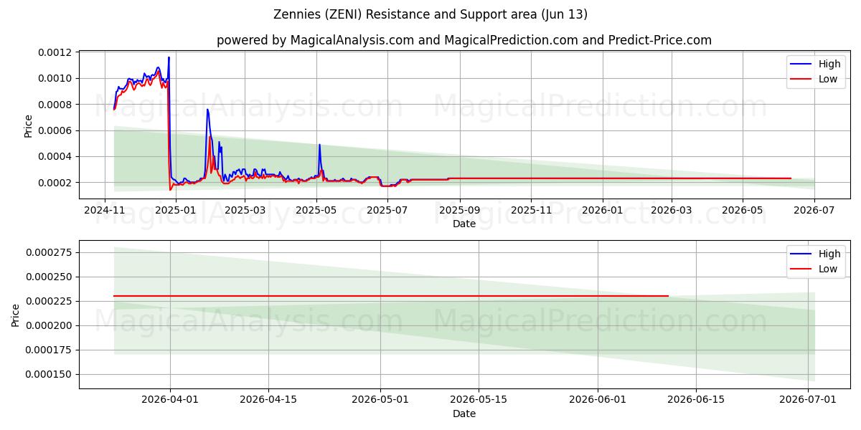Click the blue line sample in lower legend
861x430 pixels.
click(x=801, y=254)
